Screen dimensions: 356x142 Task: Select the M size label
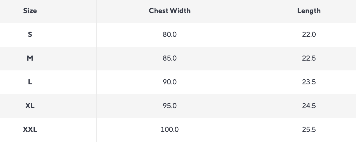[x=30, y=58]
